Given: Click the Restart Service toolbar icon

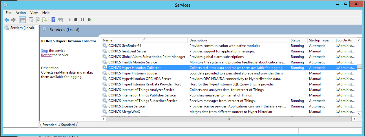Looking at the screenshot, I should click(90, 20).
